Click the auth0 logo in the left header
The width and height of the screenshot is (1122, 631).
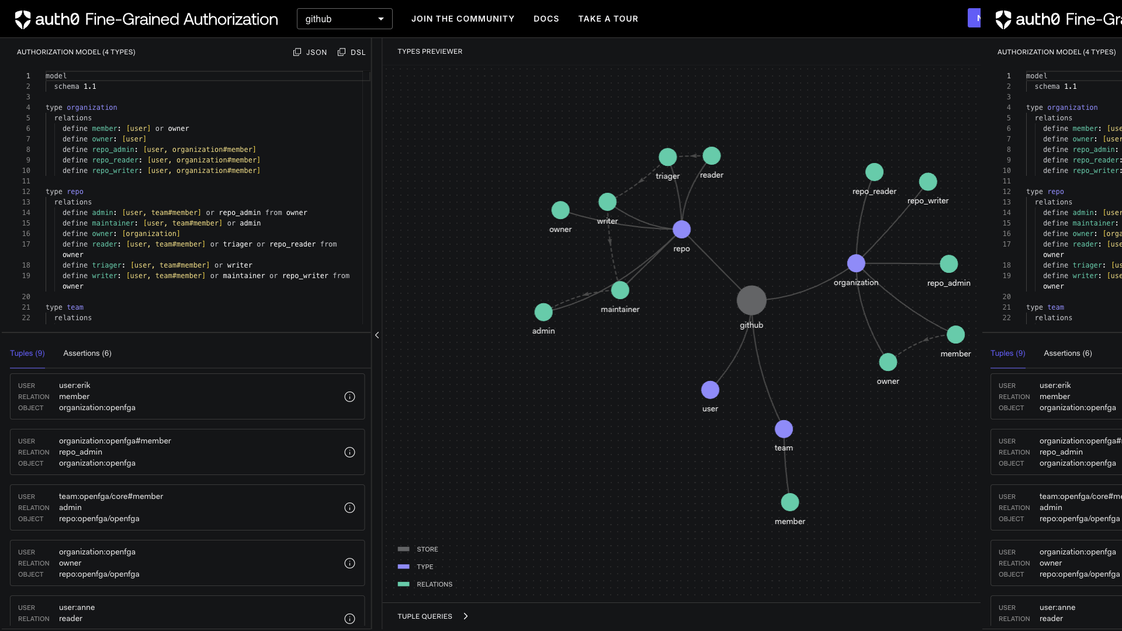tap(146, 19)
